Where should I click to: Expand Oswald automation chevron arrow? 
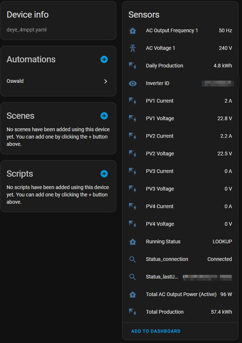[x=106, y=81]
